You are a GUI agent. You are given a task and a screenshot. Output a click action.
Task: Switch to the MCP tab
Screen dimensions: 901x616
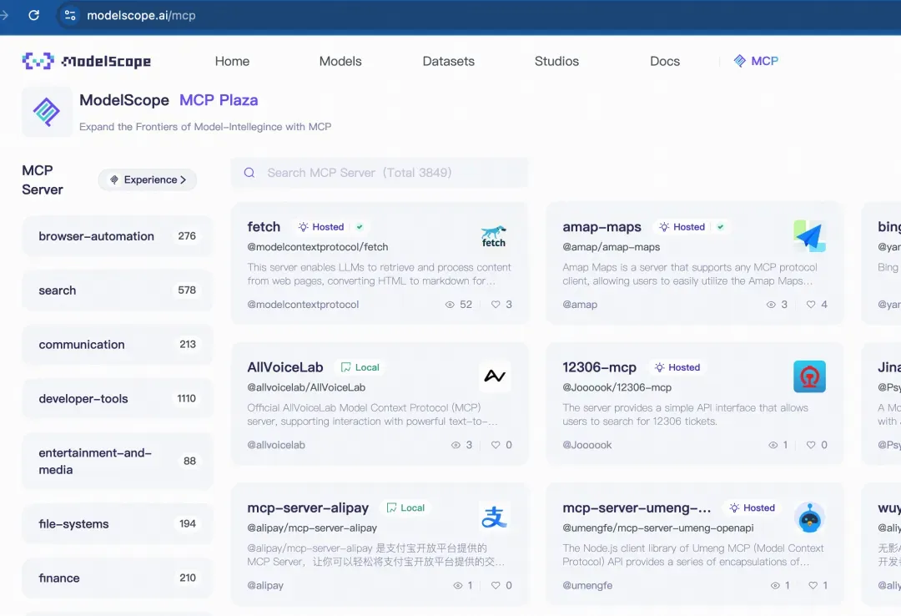pyautogui.click(x=756, y=61)
